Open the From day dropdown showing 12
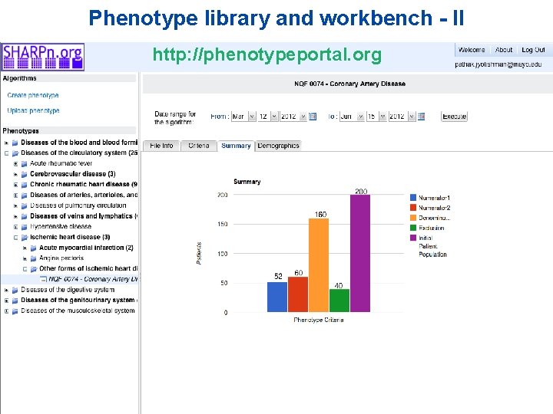 click(268, 117)
